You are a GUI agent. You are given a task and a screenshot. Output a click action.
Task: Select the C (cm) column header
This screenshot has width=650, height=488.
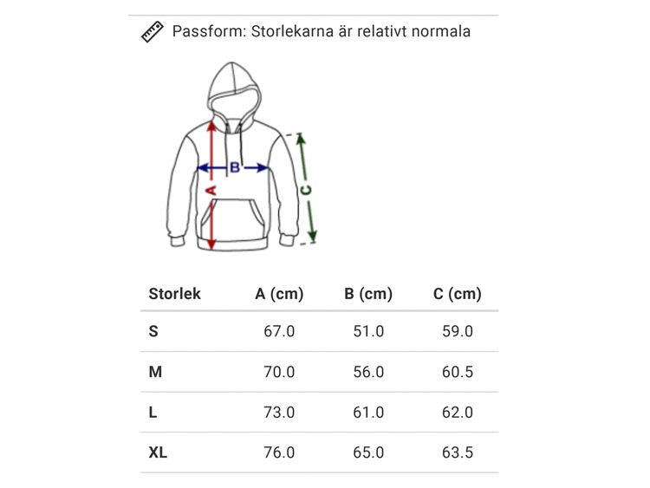point(457,294)
